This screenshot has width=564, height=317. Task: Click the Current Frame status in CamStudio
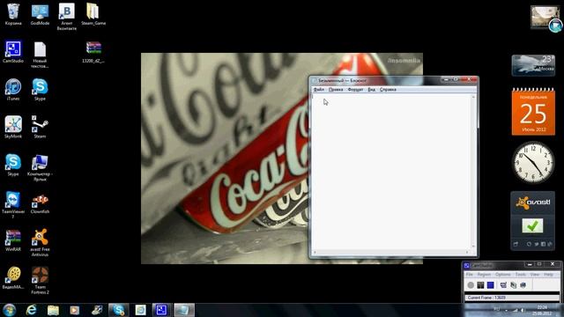coord(512,298)
